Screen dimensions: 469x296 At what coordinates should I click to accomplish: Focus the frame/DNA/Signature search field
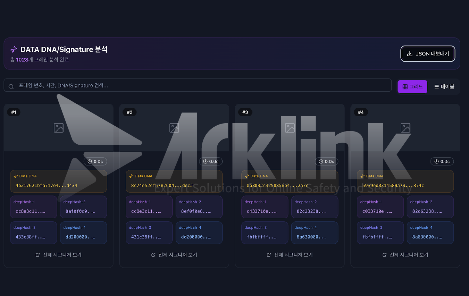click(198, 85)
